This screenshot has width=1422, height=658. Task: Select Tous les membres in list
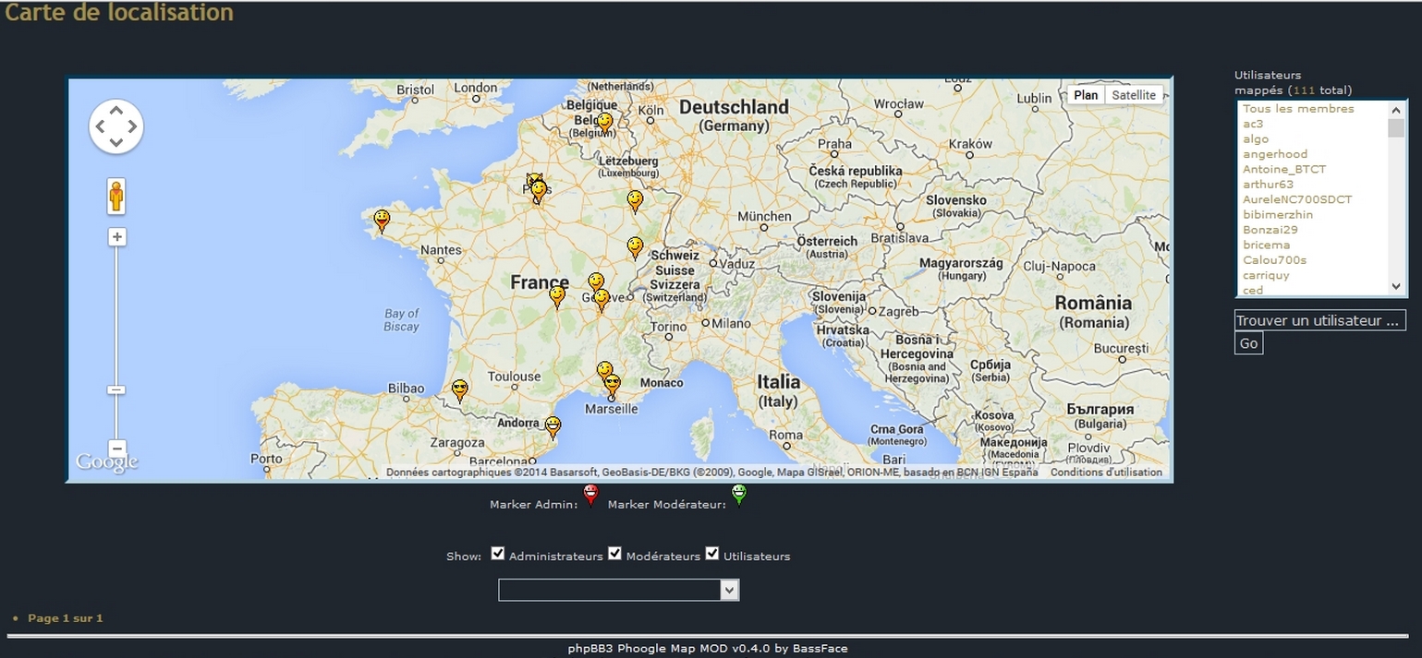pos(1297,109)
